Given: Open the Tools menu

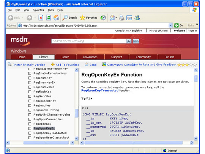Looking at the screenshot, I should [x=50, y=10].
